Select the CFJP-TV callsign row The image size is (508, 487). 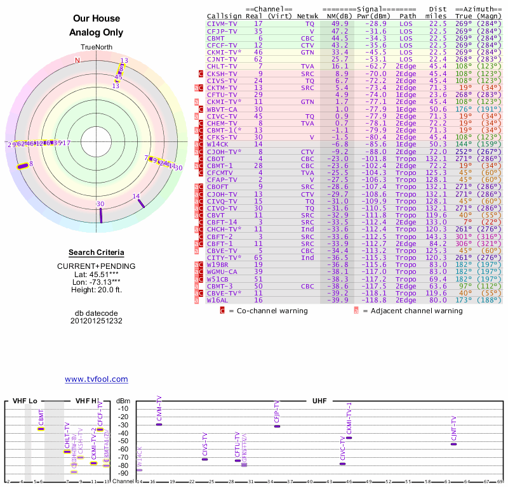pos(222,30)
